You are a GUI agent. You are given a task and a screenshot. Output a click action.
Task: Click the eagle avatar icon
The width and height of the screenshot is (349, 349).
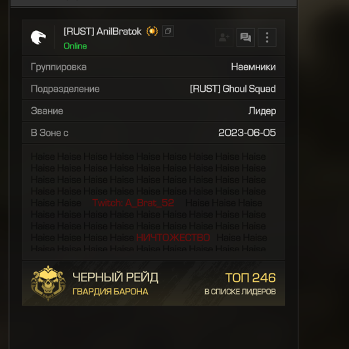(38, 37)
